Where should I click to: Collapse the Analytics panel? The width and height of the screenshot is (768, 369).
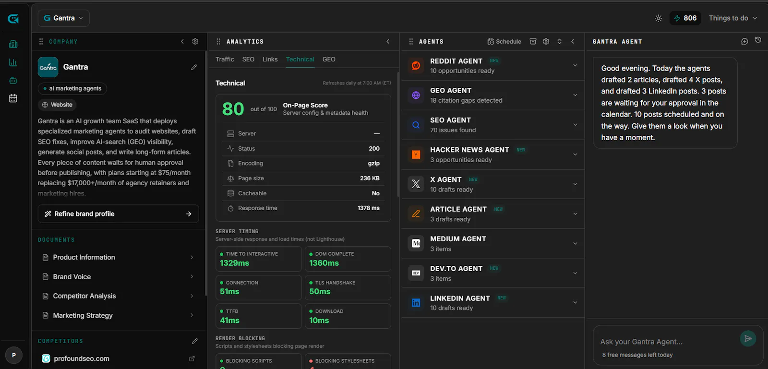[x=388, y=41]
